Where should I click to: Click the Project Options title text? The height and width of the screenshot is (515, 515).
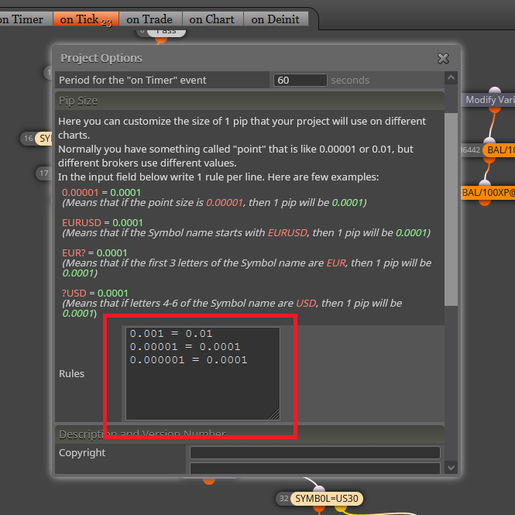101,58
